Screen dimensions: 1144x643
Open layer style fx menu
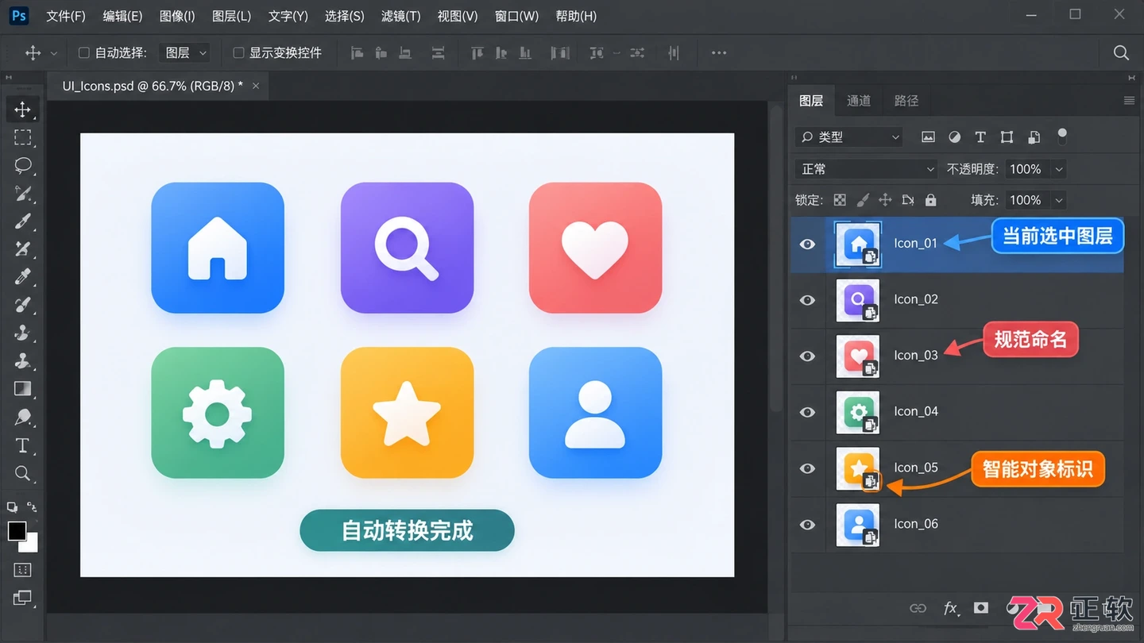pos(950,609)
